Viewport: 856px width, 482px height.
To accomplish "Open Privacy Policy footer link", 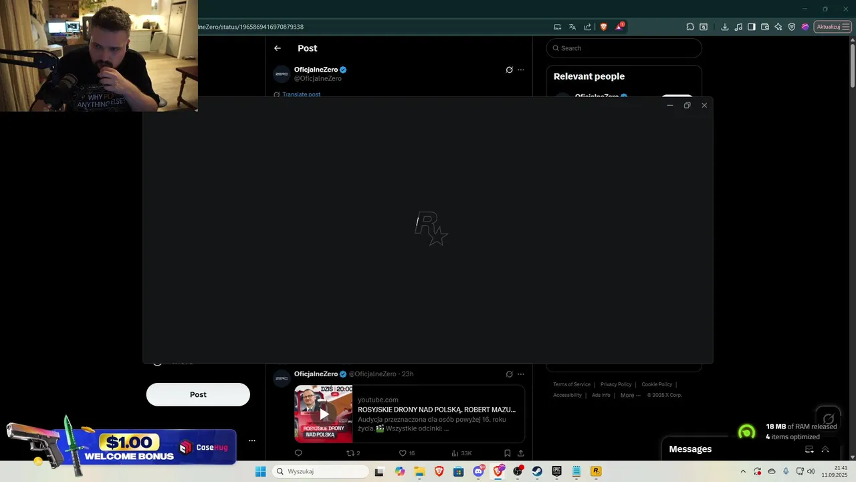I will tap(616, 384).
